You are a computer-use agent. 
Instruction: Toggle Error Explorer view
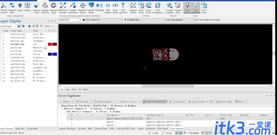(187, 8)
